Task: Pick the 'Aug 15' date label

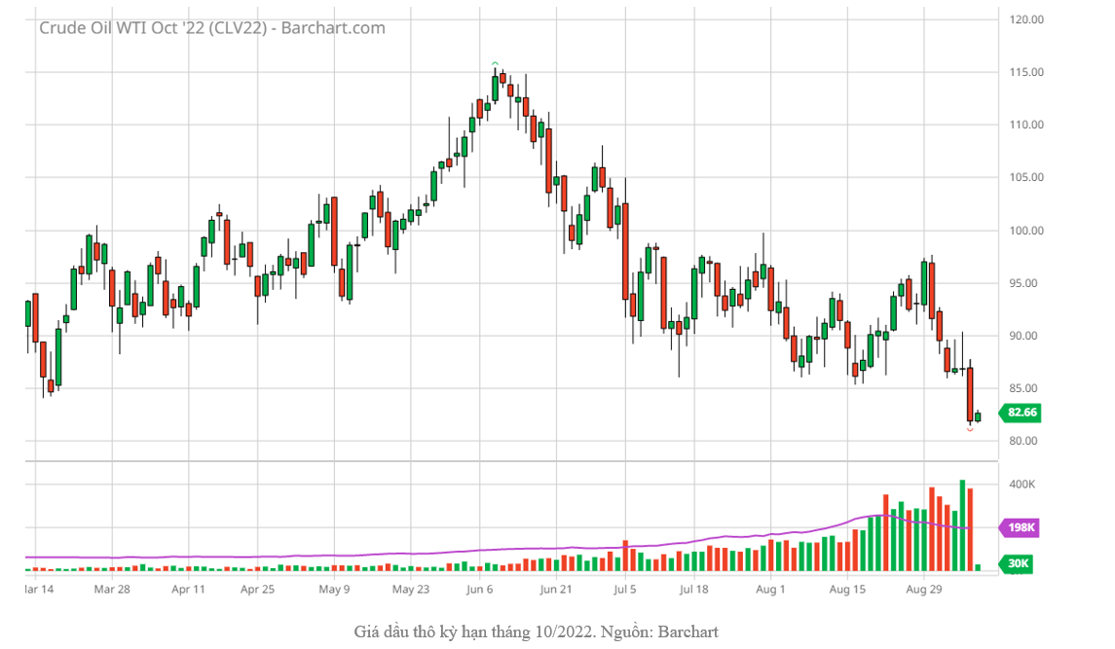Action: (x=847, y=589)
